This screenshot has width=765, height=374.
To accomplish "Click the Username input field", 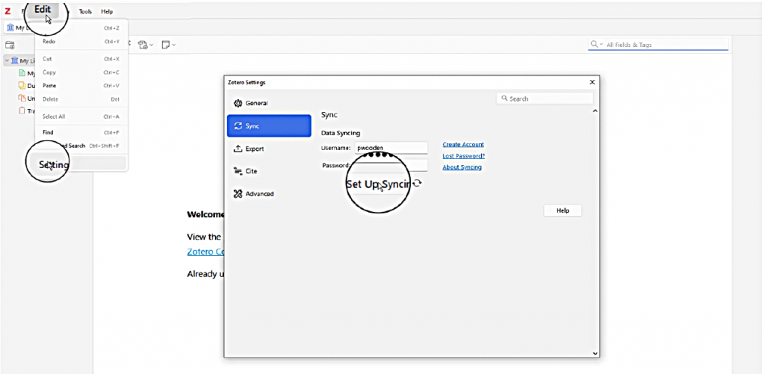I will pyautogui.click(x=391, y=148).
